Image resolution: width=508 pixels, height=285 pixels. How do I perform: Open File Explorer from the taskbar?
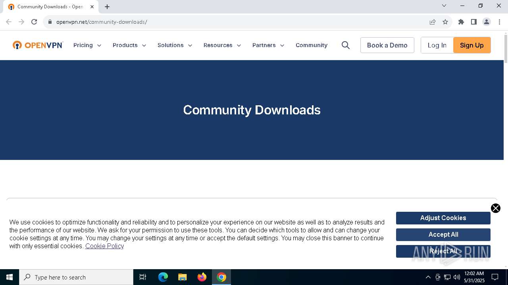[x=183, y=277]
